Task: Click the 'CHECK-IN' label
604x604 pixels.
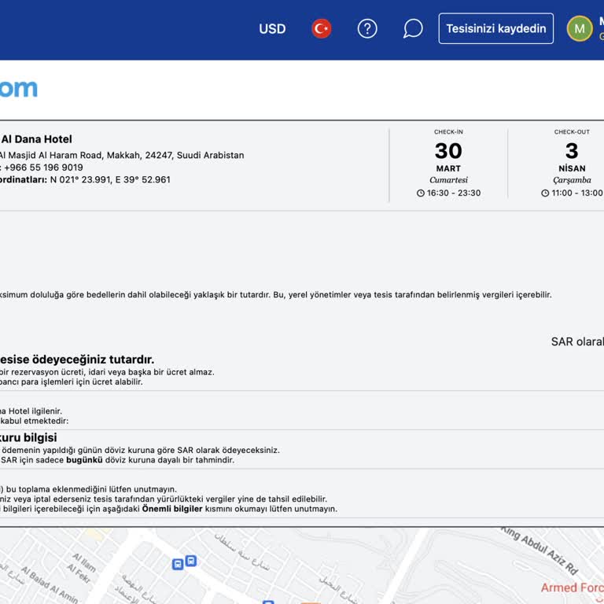Action: (x=448, y=132)
